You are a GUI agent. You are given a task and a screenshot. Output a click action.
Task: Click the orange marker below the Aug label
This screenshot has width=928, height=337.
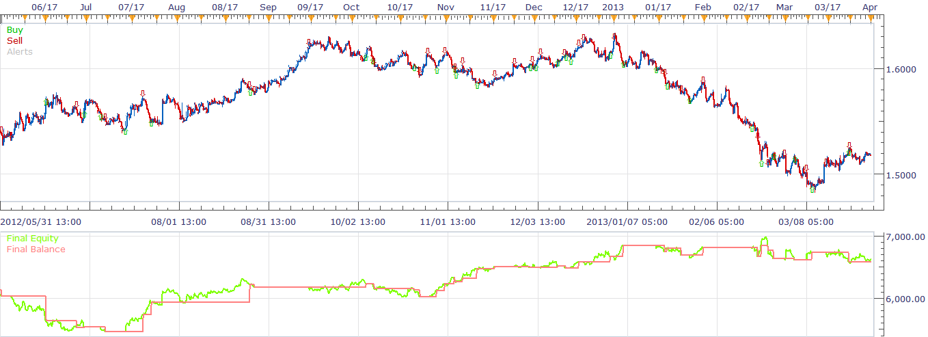coord(178,18)
